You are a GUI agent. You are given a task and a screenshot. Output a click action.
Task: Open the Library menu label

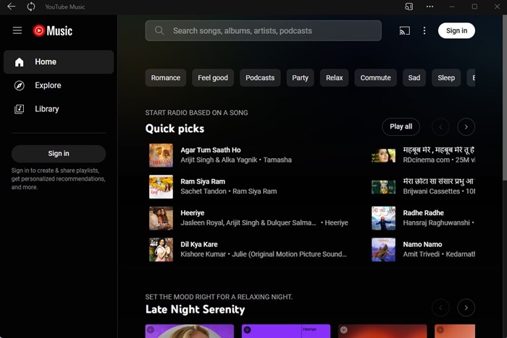coord(47,109)
